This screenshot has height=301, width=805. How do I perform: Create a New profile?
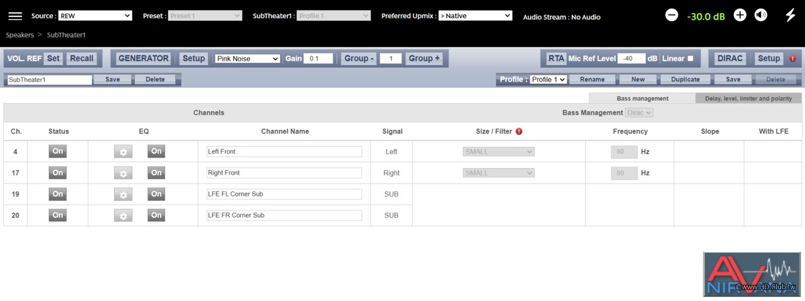click(x=638, y=79)
